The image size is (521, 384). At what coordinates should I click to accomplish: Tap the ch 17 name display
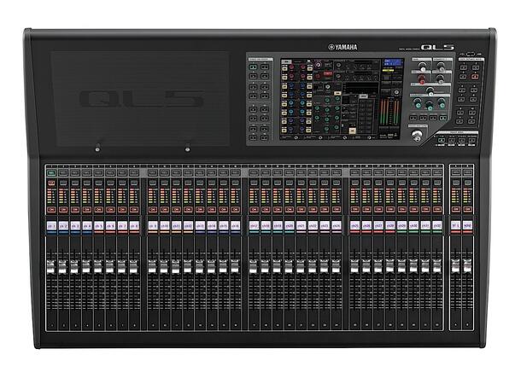(x=254, y=226)
